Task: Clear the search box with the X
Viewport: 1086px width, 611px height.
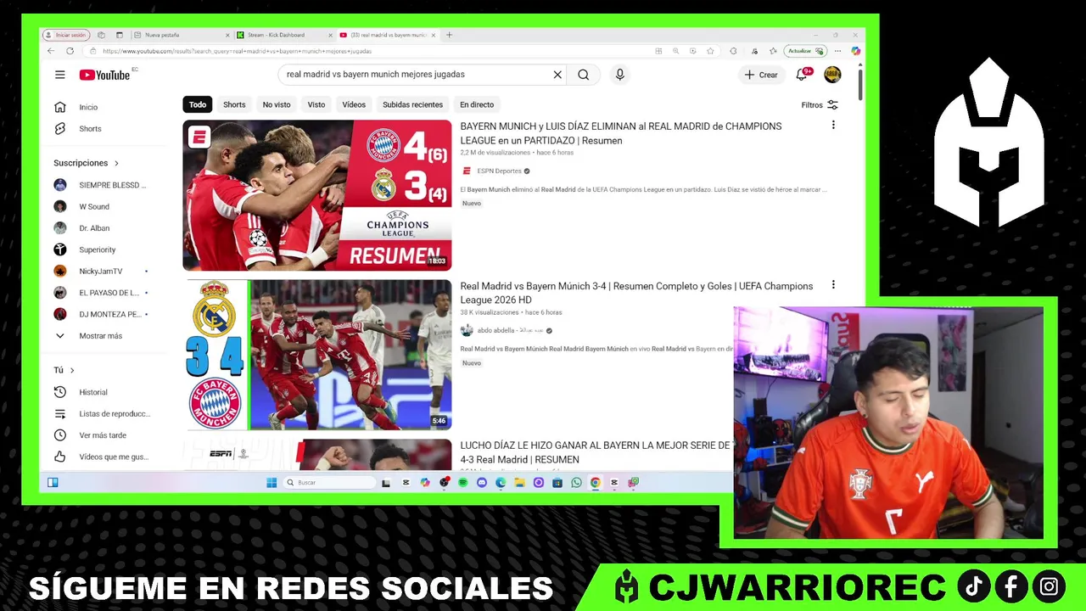Action: pyautogui.click(x=557, y=75)
